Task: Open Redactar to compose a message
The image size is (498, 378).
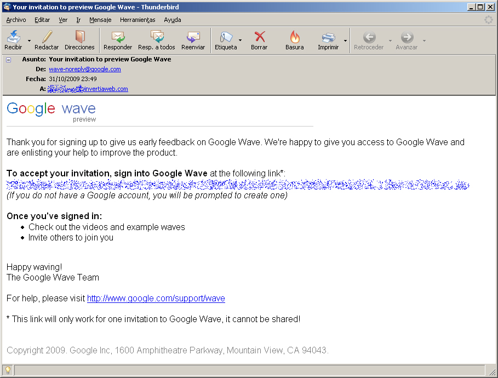Action: click(x=47, y=40)
